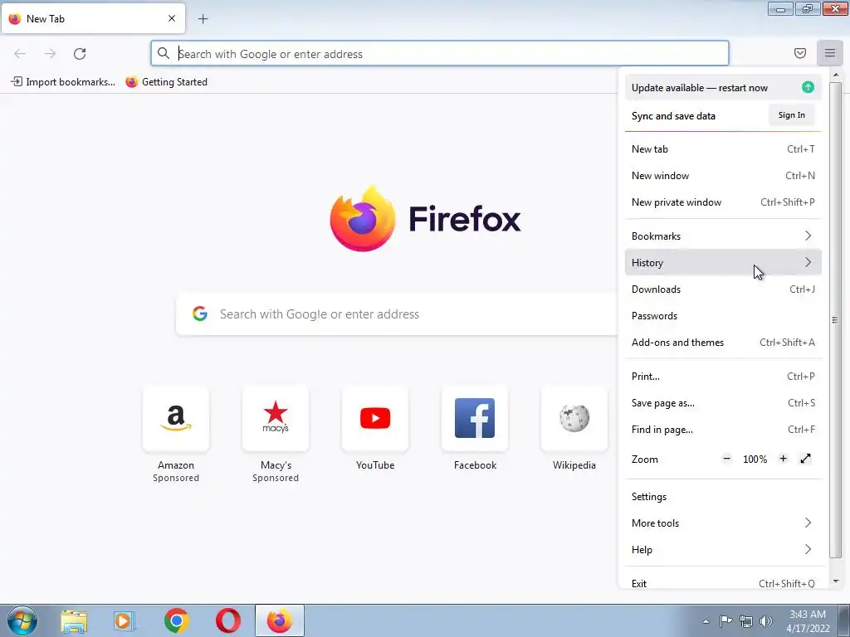This screenshot has width=850, height=637.
Task: Choose Save page as... menu item
Action: (x=723, y=402)
